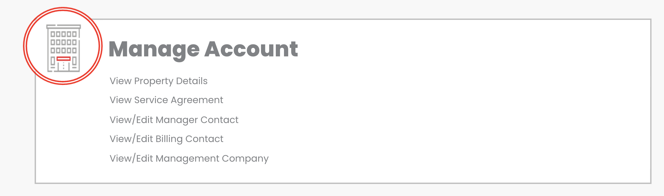Image resolution: width=664 pixels, height=196 pixels.
Task: Open View/Edit Management Company
Action: pyautogui.click(x=189, y=158)
